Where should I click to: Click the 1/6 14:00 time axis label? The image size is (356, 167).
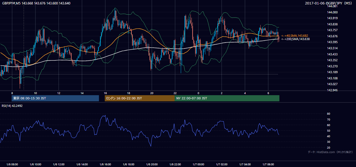point(82,164)
